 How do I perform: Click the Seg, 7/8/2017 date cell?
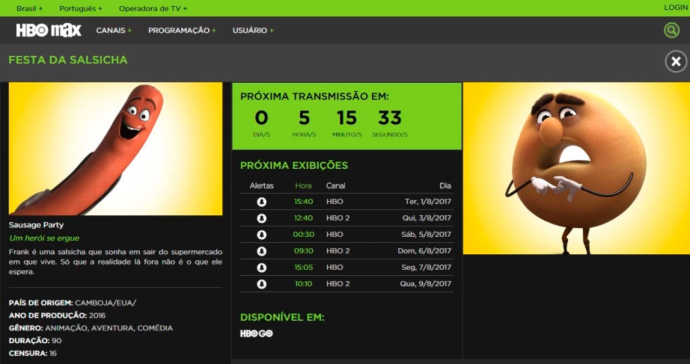(x=426, y=267)
